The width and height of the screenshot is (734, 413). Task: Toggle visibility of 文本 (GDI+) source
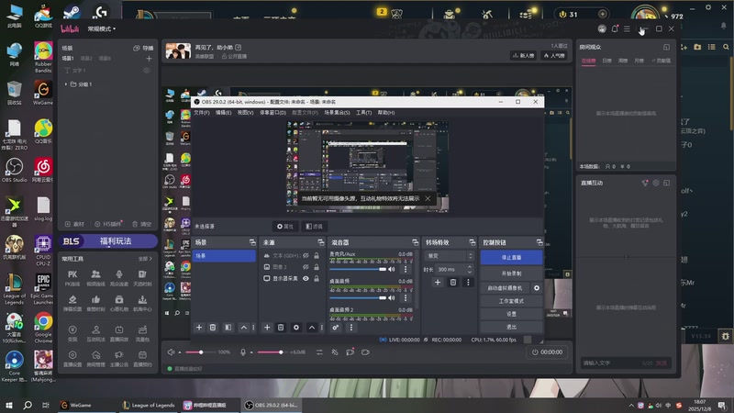click(306, 255)
